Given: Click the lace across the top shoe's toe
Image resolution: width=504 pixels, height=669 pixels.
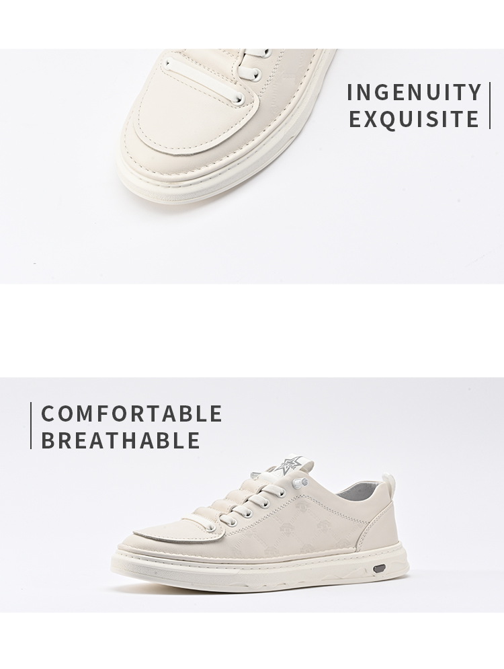Looking at the screenshot, I should pyautogui.click(x=205, y=80).
